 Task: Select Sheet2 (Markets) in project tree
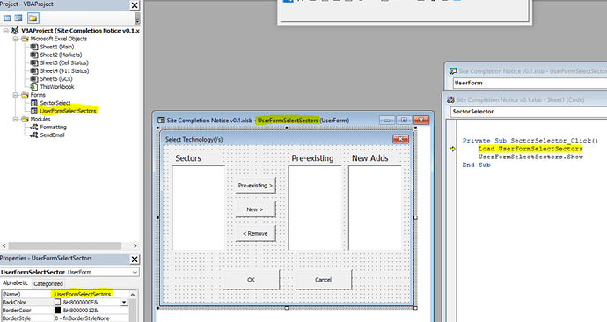[61, 55]
